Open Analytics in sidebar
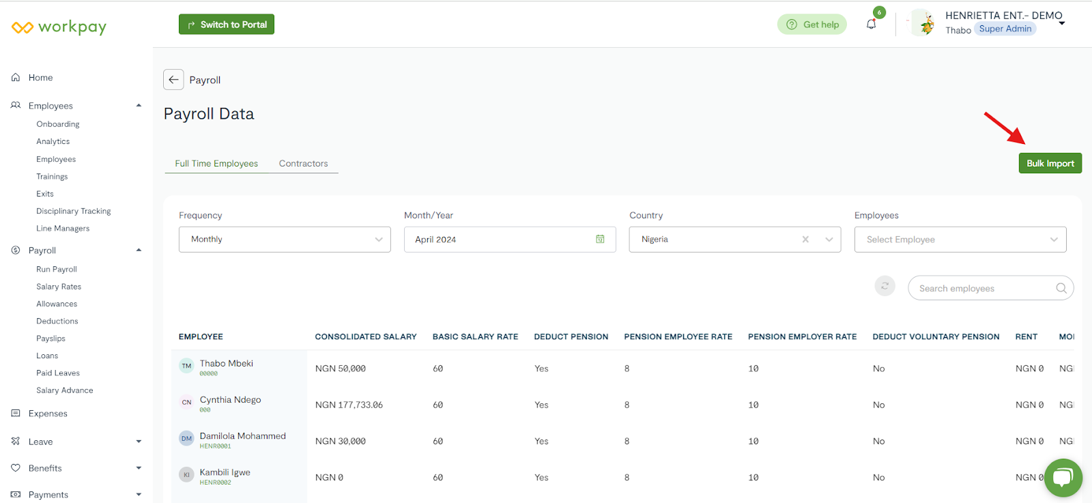Viewport: 1092px width, 503px height. click(x=53, y=142)
